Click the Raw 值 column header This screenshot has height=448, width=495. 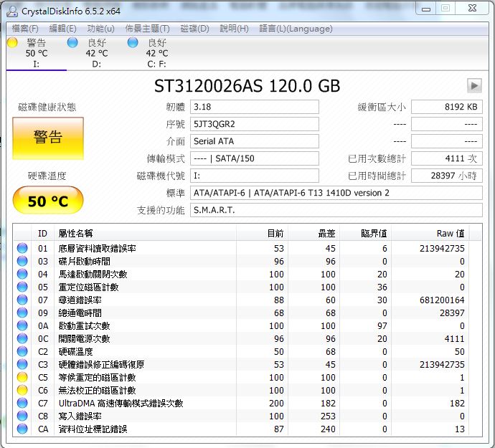(x=430, y=234)
